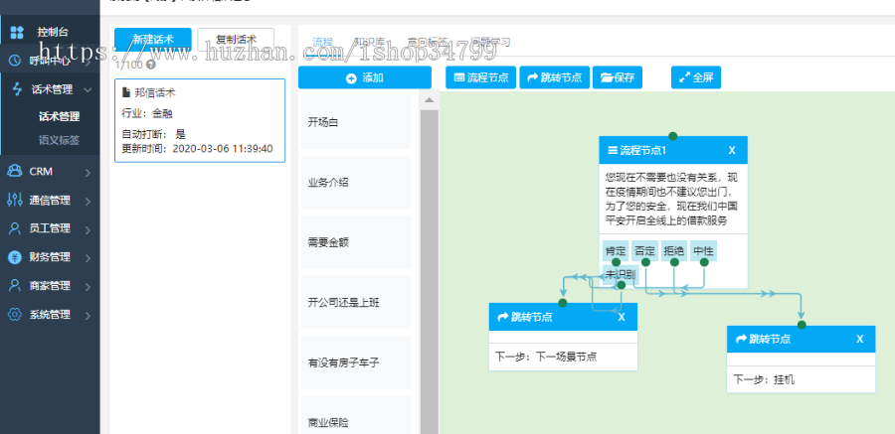Click the green dot under 肯定 tag

click(x=616, y=262)
